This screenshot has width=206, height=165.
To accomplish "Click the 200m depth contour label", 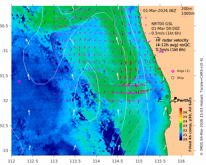I will (x=187, y=9).
